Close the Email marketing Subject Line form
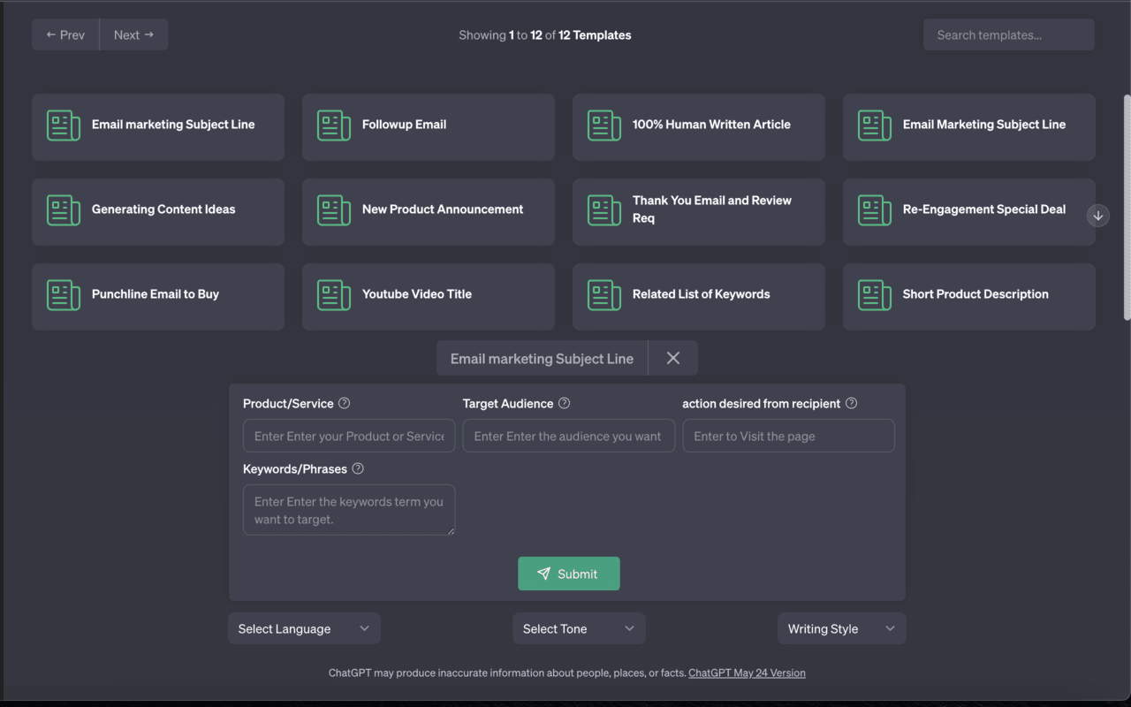1131x707 pixels. [x=672, y=358]
